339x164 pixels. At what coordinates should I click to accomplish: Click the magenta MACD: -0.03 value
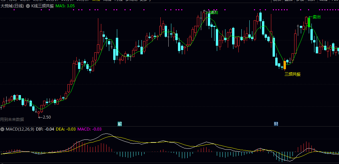[x=90, y=129]
